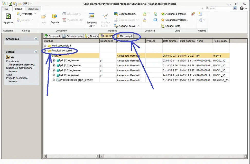Screen dimensions: 250x164
Task: Collapse the Fascicoli personali folder
Action: tap(45, 50)
